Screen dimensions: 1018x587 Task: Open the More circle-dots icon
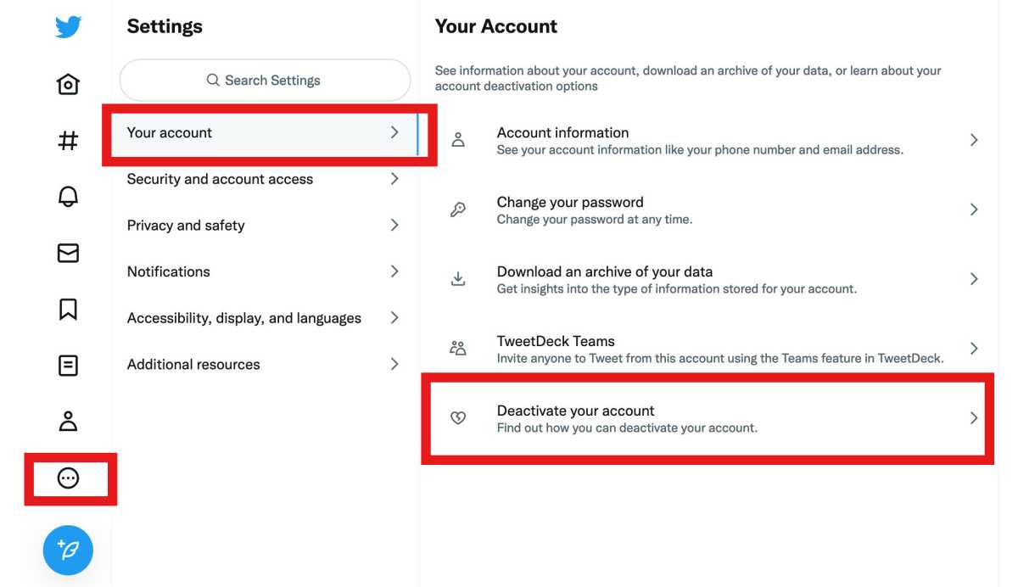(68, 478)
